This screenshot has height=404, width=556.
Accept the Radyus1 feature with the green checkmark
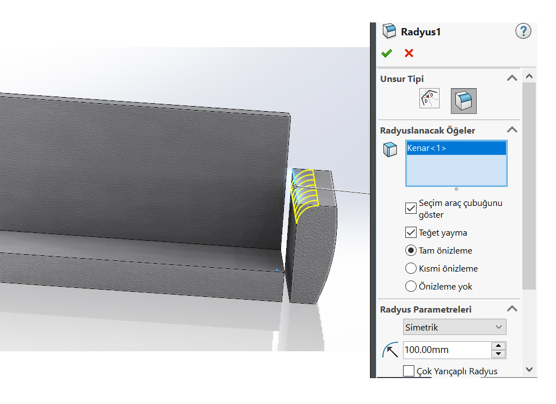pyautogui.click(x=387, y=53)
